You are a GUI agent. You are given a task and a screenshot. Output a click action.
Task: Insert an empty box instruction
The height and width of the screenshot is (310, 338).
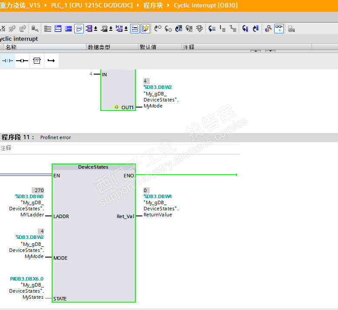click(x=36, y=61)
